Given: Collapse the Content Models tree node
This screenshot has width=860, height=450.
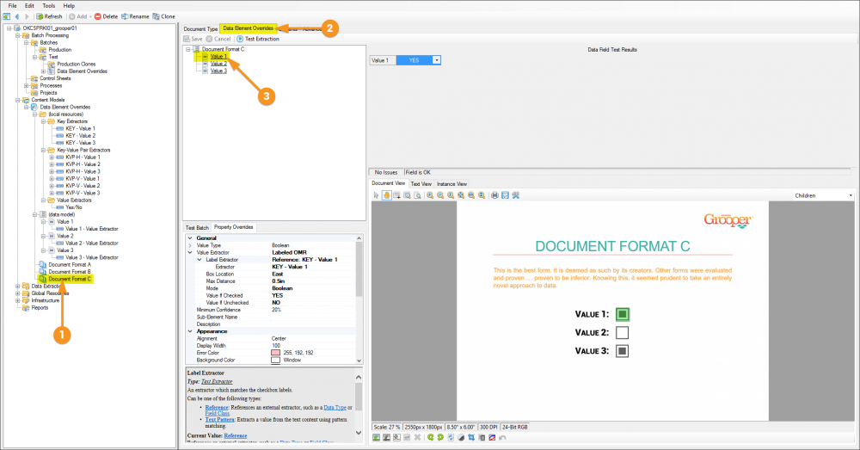Looking at the screenshot, I should [x=17, y=100].
